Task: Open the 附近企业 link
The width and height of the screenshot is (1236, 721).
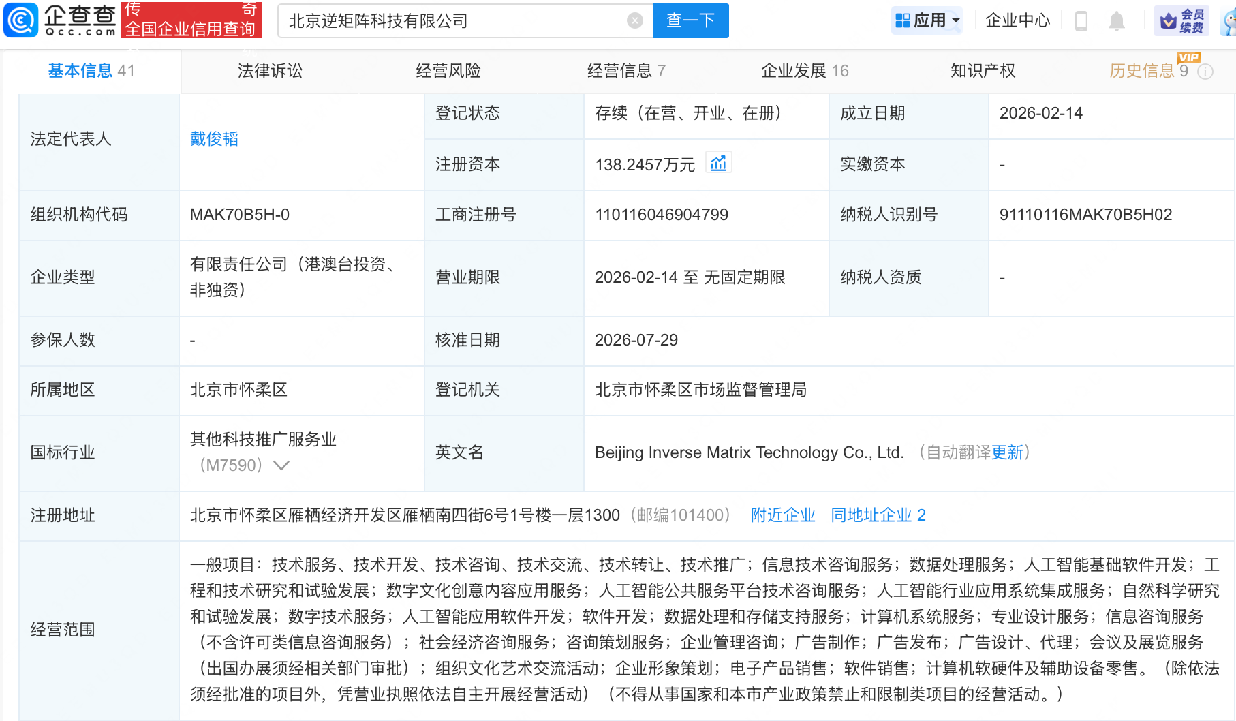Action: click(x=783, y=515)
